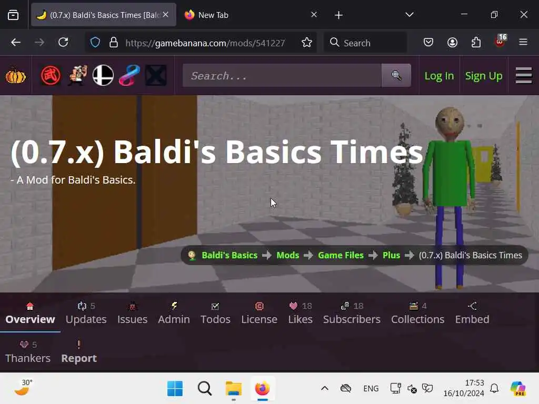
Task: Open Windows taskbar search
Action: pos(205,389)
